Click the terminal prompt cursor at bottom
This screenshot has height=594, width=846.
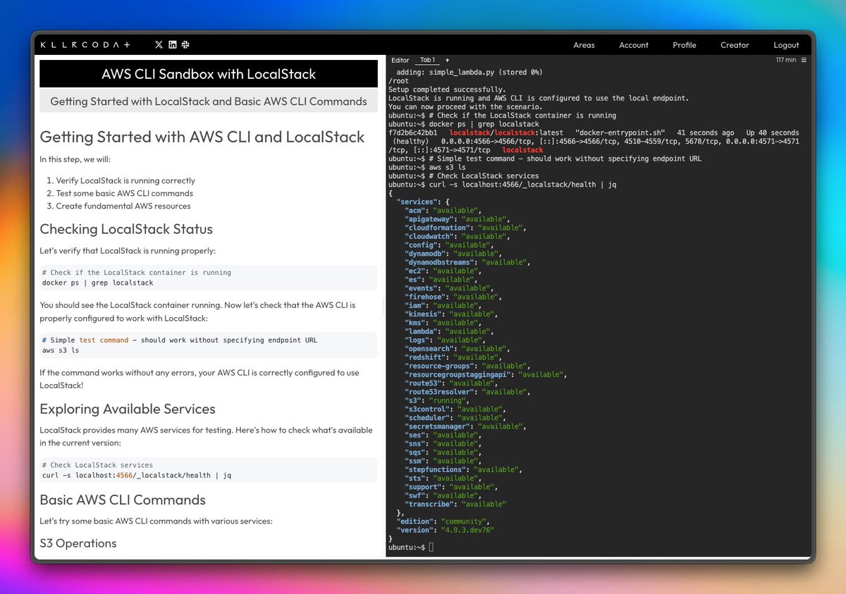430,547
